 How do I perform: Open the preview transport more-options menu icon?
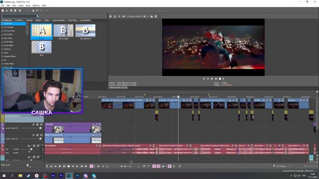[223, 79]
